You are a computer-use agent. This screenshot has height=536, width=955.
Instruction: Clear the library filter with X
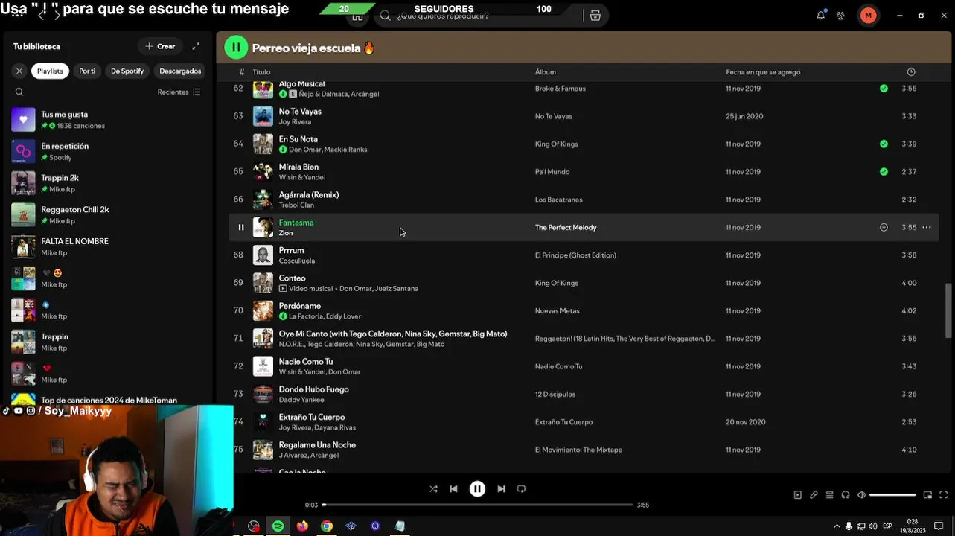point(19,71)
